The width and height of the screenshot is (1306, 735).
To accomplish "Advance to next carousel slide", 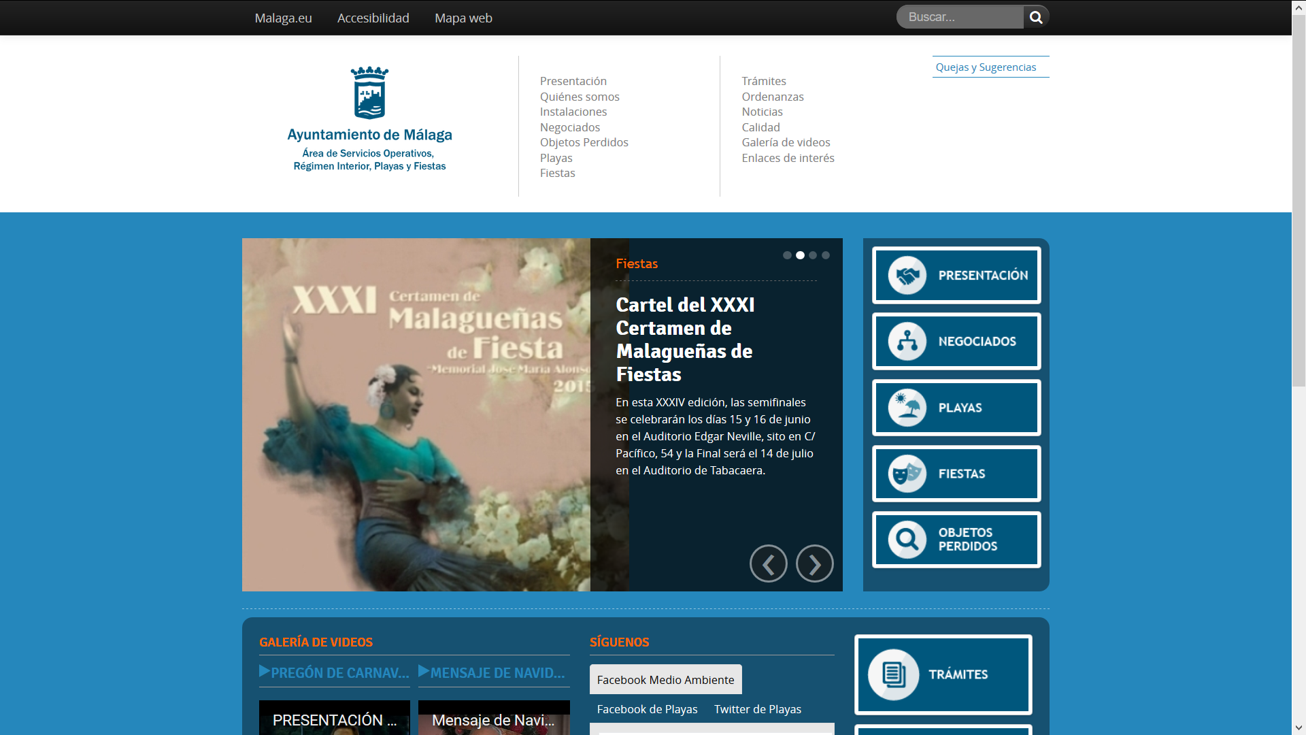I will 814,563.
